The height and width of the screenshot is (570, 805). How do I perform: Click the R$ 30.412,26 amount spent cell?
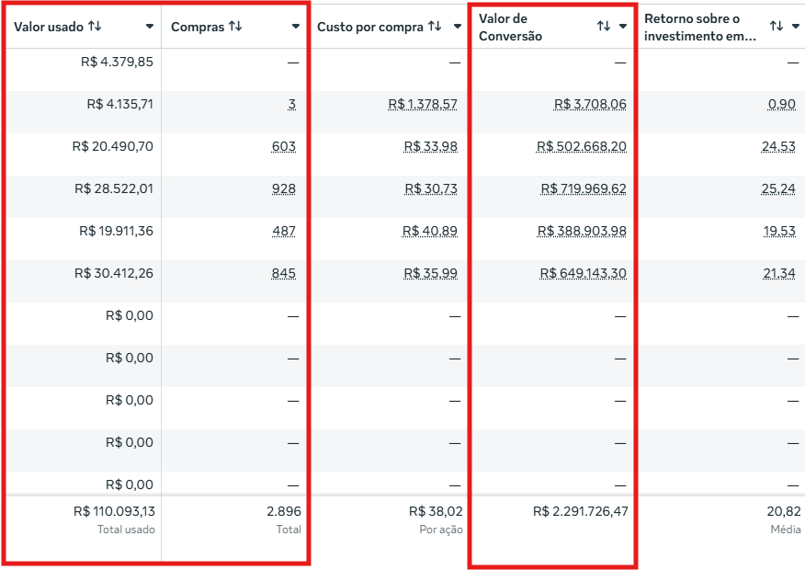(x=114, y=273)
